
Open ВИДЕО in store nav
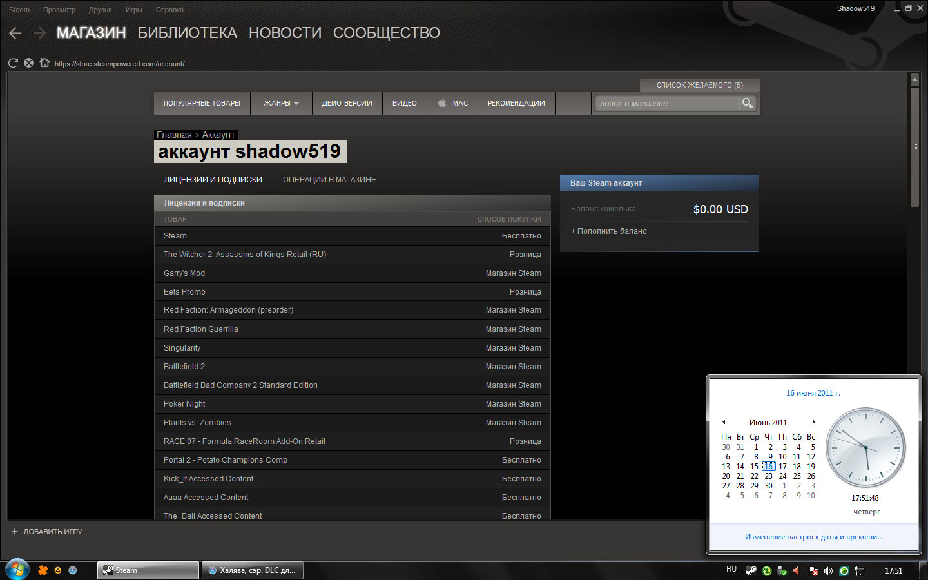(405, 103)
